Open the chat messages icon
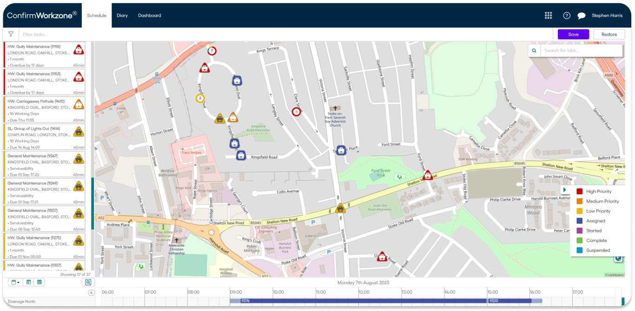Viewport: 635px width, 311px height. point(581,15)
